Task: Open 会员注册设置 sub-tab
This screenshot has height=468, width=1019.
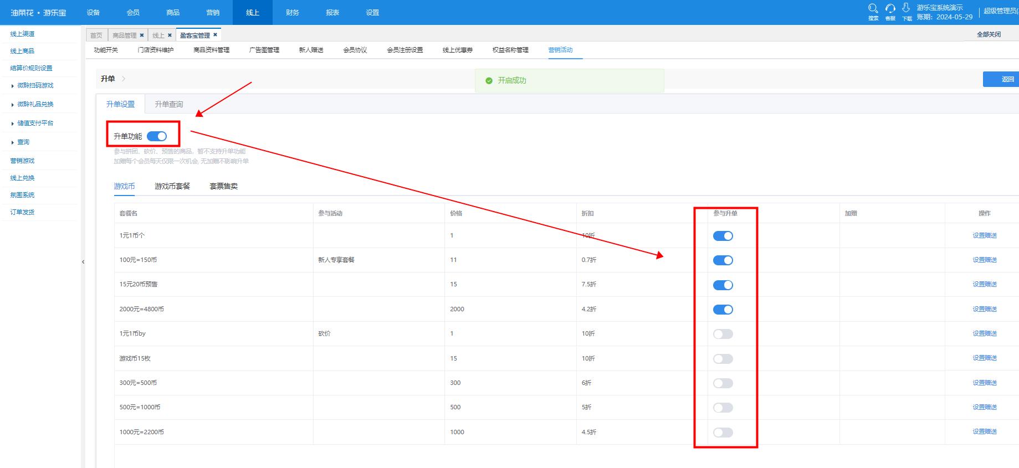Action: (405, 50)
